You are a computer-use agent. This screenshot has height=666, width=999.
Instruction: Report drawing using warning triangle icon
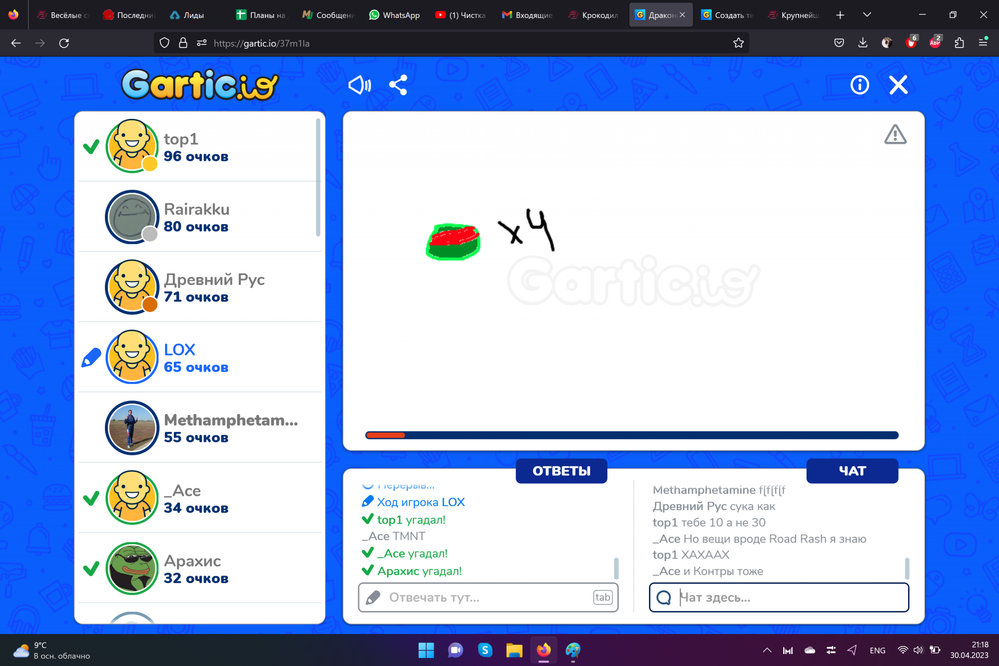pyautogui.click(x=895, y=135)
